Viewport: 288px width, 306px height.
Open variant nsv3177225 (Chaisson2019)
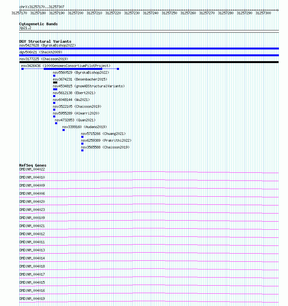pos(44,59)
